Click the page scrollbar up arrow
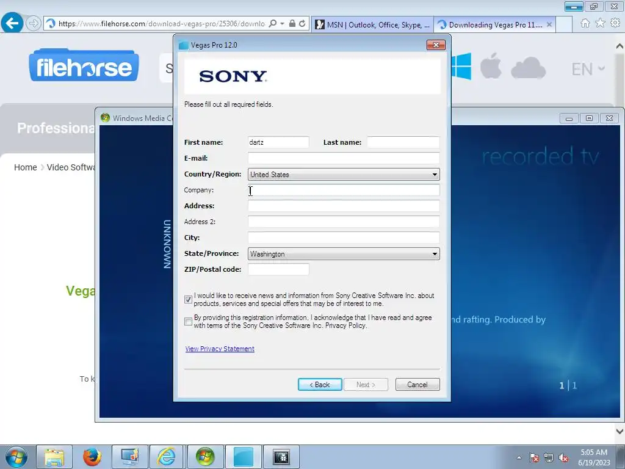The image size is (625, 469). pyautogui.click(x=620, y=46)
